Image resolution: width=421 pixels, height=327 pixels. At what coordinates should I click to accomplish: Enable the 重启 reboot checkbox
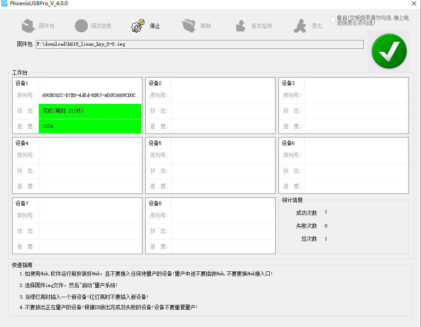[333, 19]
